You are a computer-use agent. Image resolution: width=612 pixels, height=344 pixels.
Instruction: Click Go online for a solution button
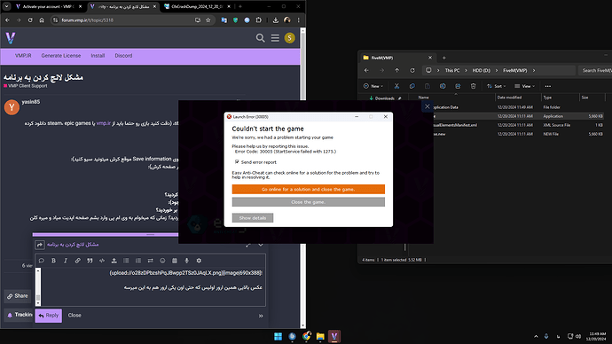[x=309, y=189]
